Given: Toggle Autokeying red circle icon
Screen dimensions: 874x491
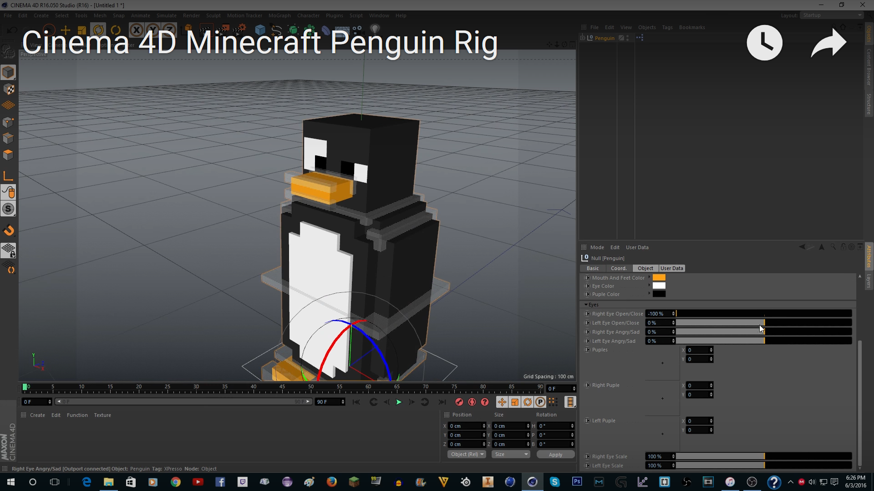Looking at the screenshot, I should pyautogui.click(x=472, y=402).
